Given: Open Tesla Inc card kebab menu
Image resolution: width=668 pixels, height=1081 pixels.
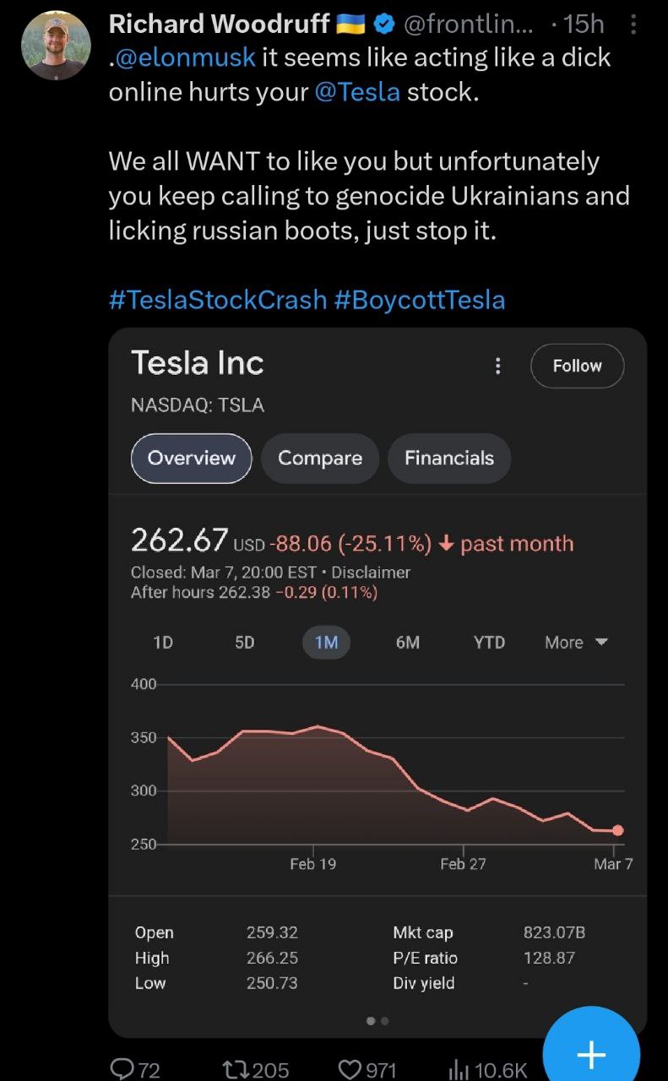Looking at the screenshot, I should tap(498, 366).
